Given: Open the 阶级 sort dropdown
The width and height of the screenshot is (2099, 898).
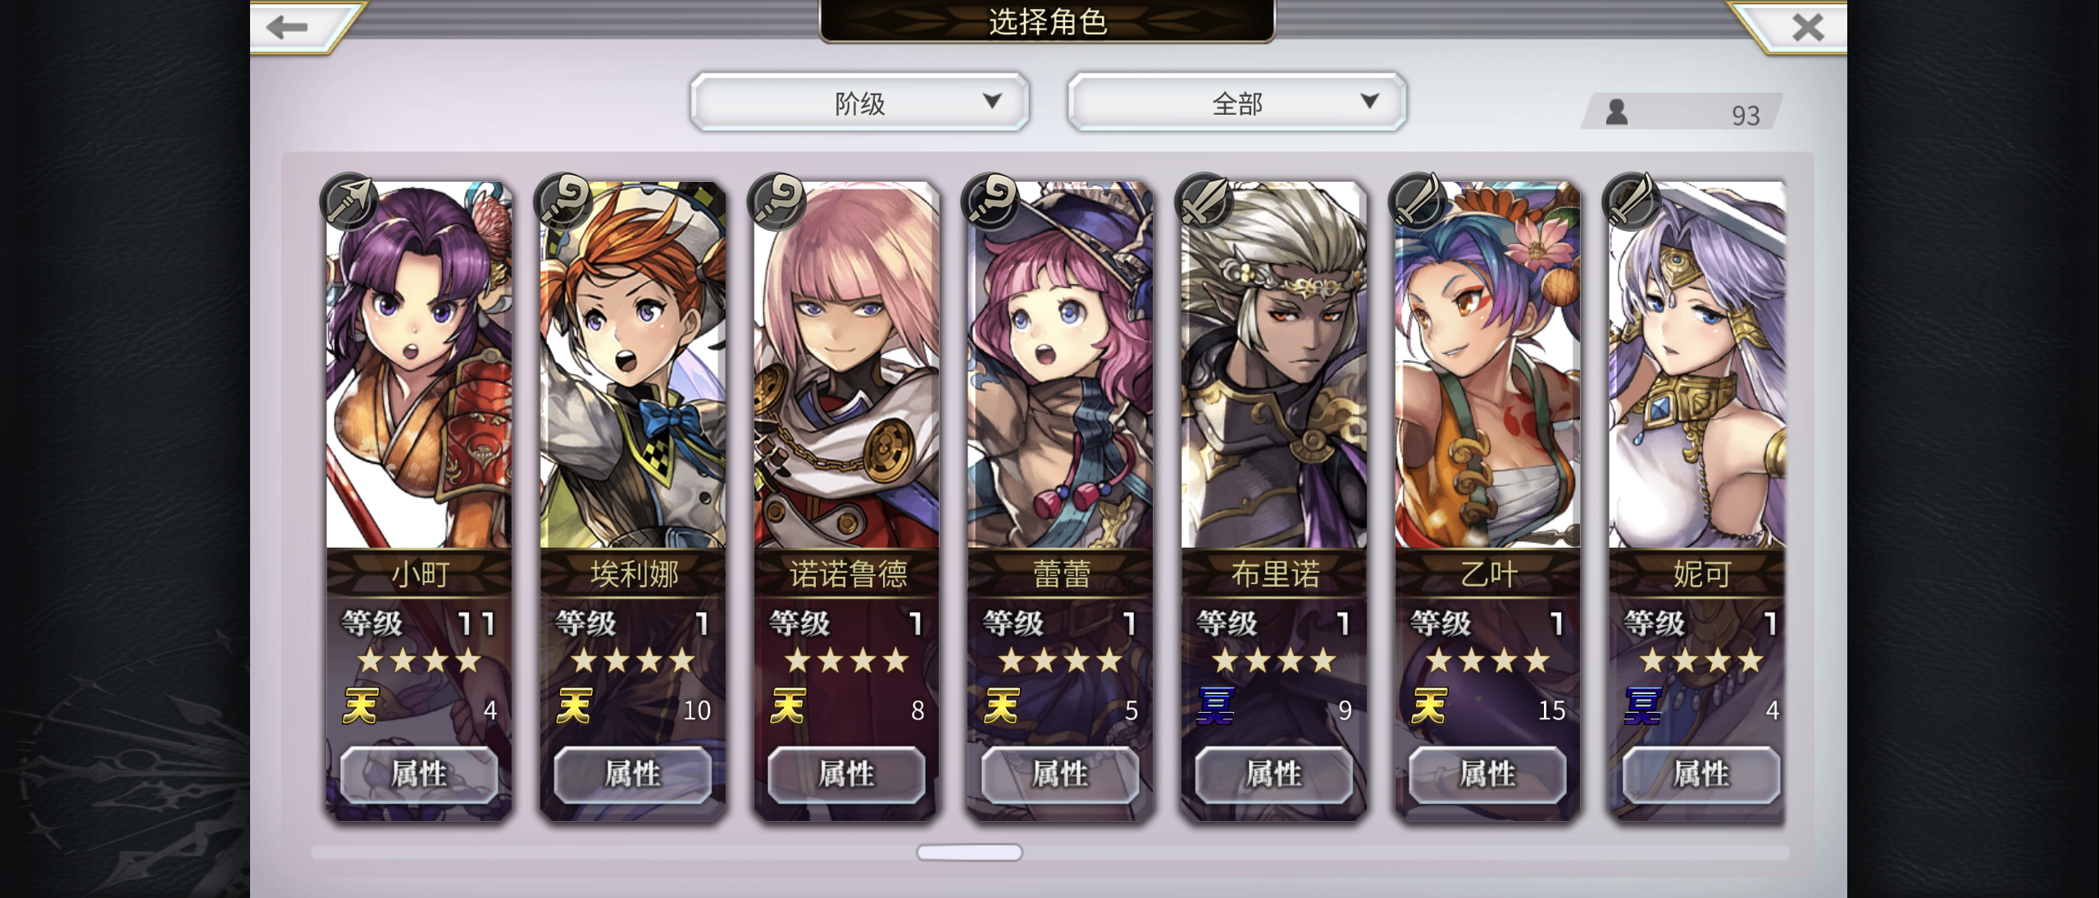Looking at the screenshot, I should (x=859, y=102).
